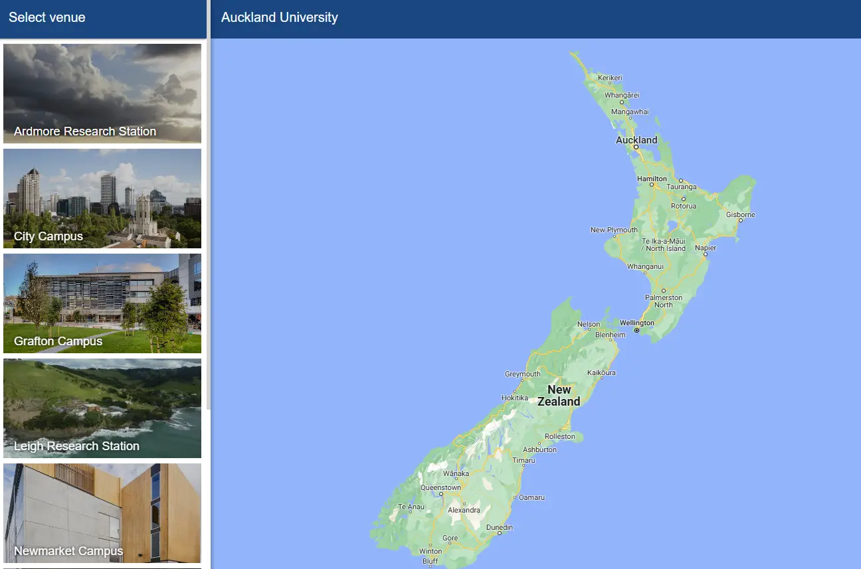861x569 pixels.
Task: Click Wellington on the map
Action: pyautogui.click(x=636, y=323)
